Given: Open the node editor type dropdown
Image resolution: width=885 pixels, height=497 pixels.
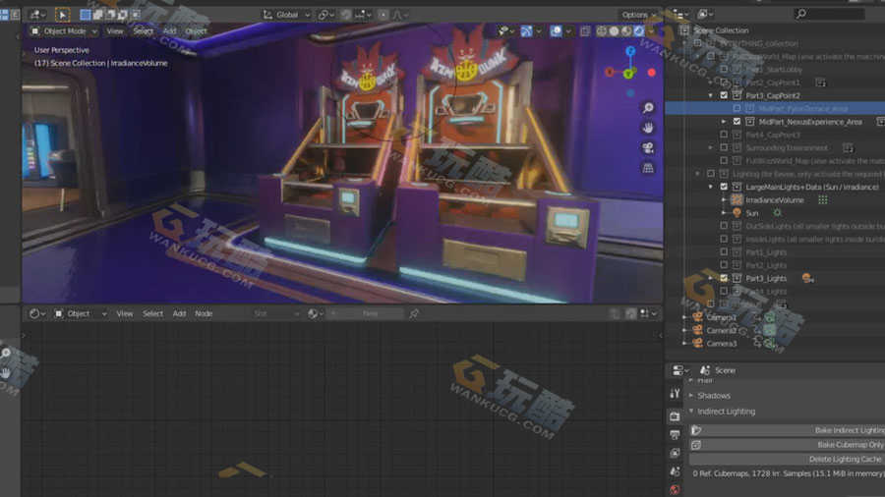Looking at the screenshot, I should [x=37, y=313].
